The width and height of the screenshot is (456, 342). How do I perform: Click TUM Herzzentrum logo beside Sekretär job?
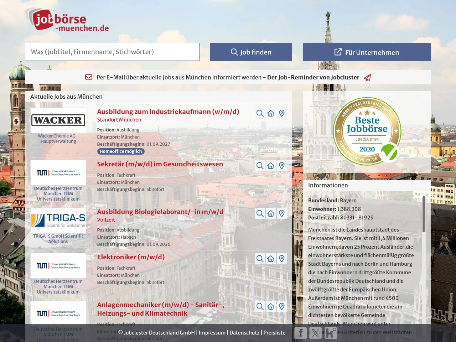(58, 173)
